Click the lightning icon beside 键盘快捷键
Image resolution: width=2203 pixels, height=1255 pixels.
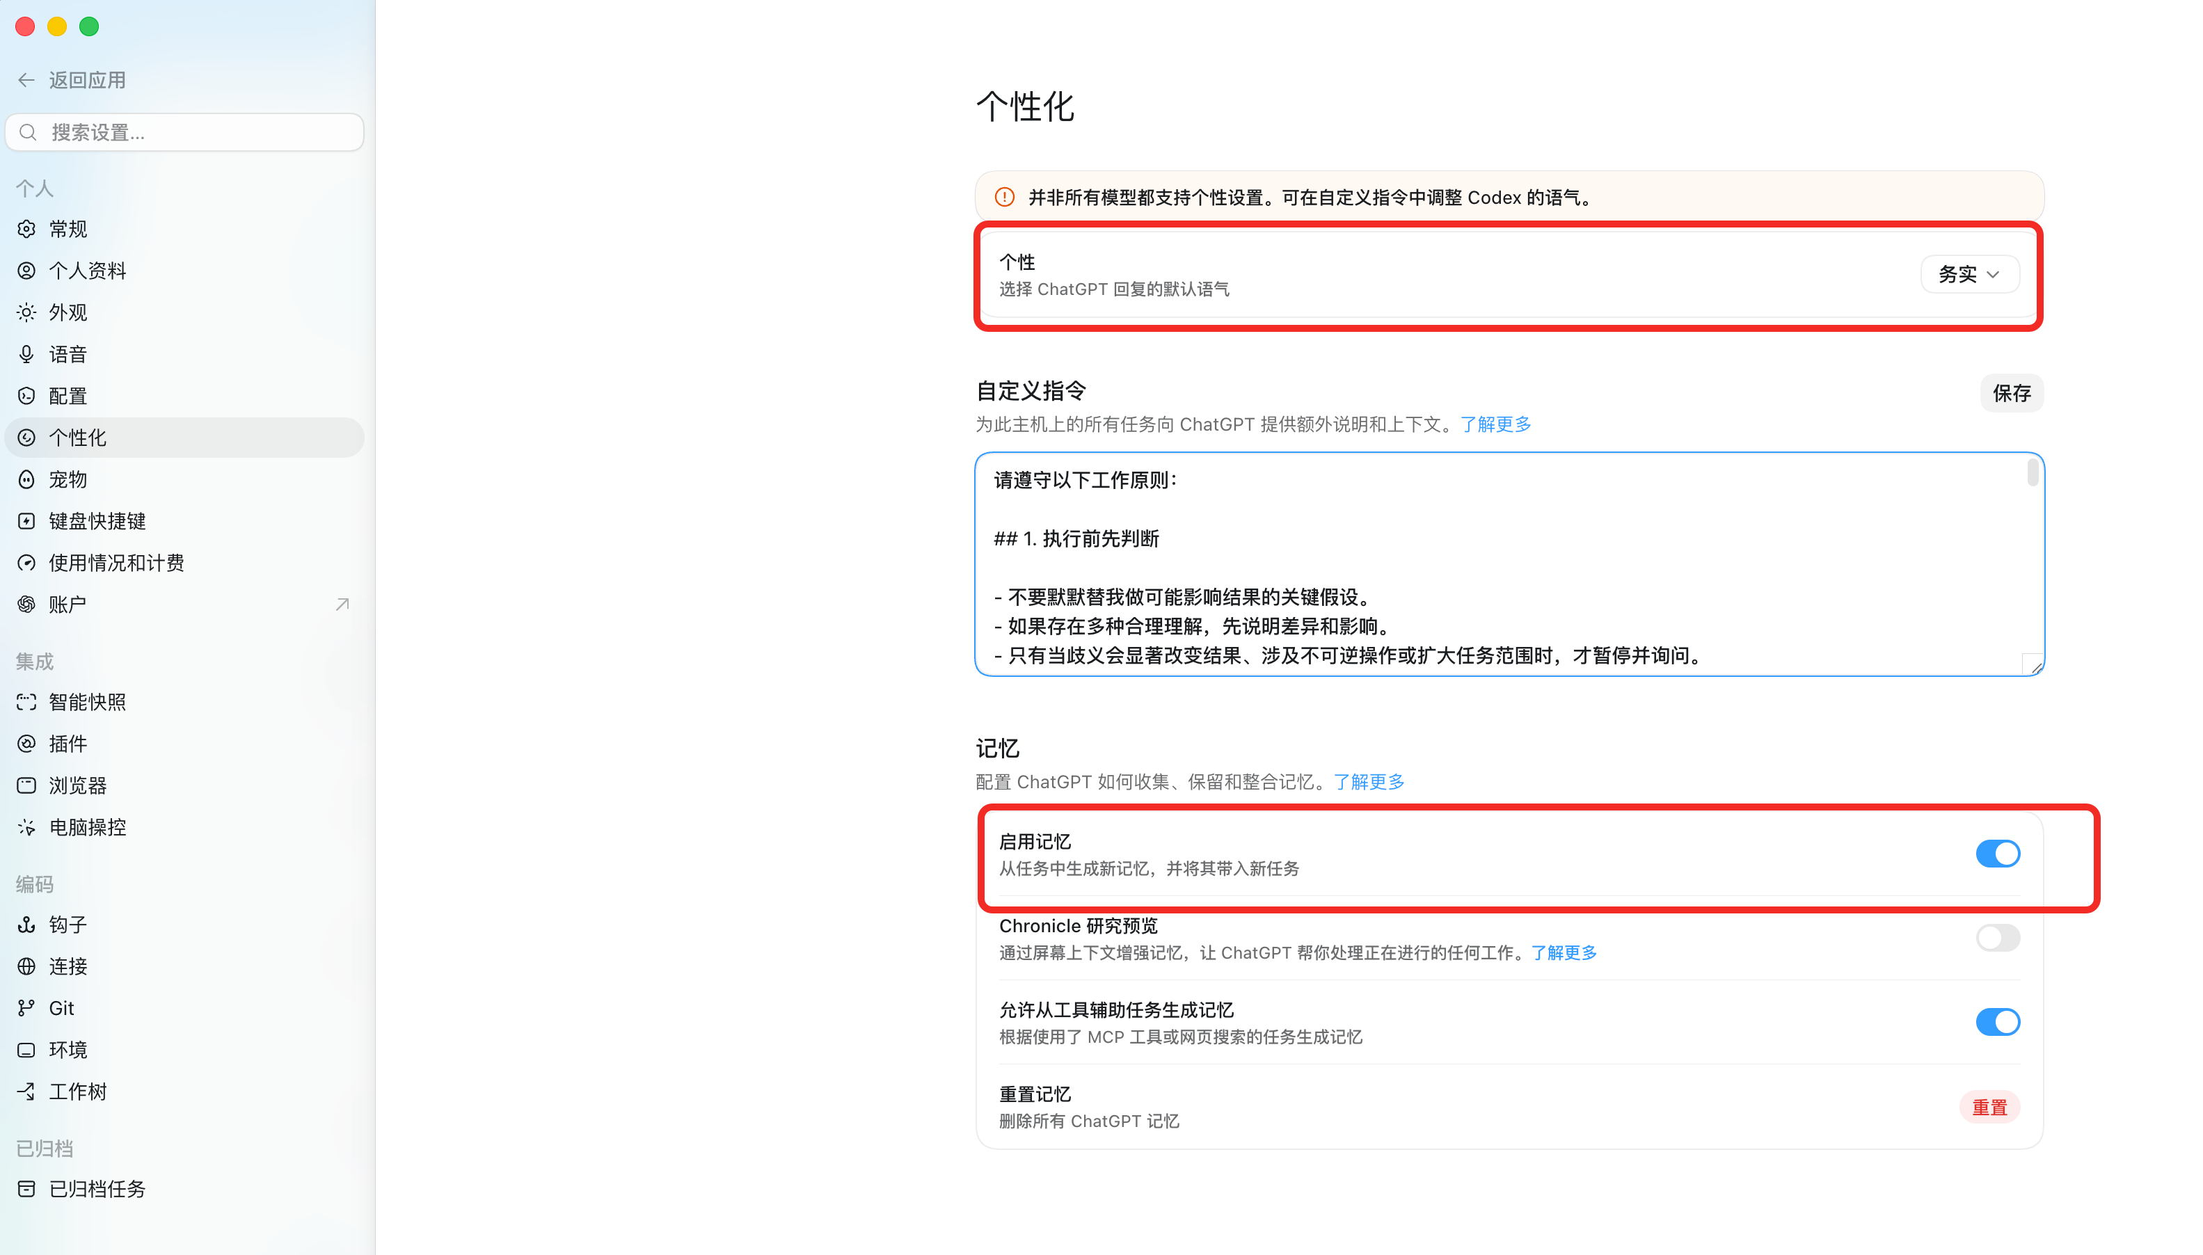(26, 522)
